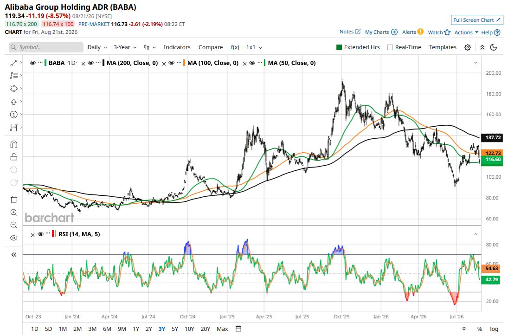Switch the axis to percent scale
The height and width of the screenshot is (336, 508).
click(480, 329)
